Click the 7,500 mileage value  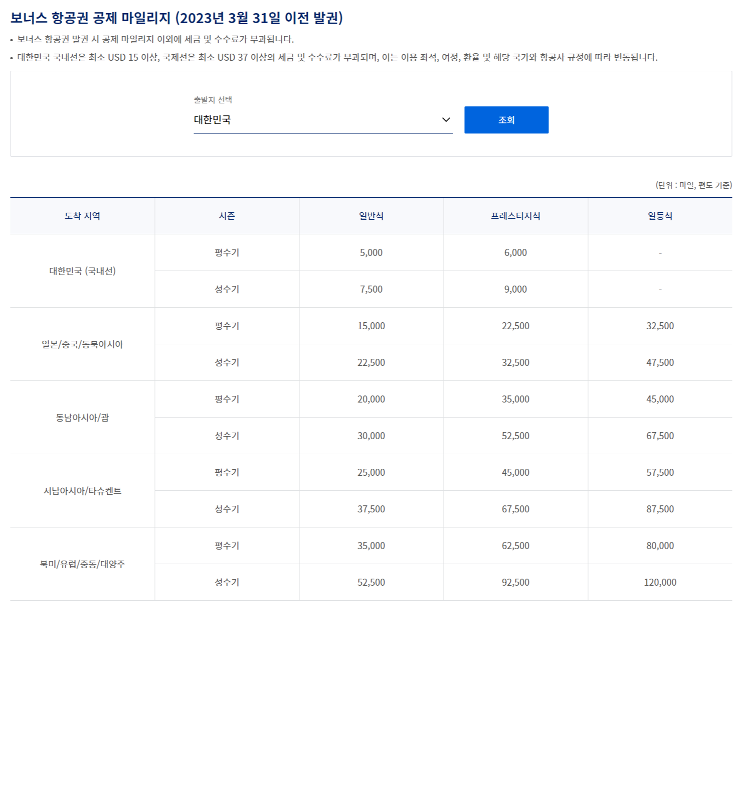coord(371,290)
